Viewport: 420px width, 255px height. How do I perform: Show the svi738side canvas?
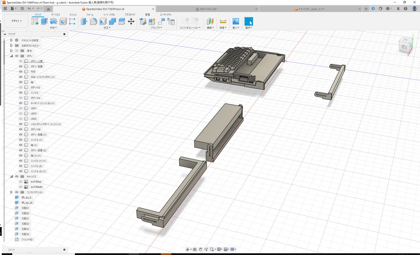coord(21,187)
